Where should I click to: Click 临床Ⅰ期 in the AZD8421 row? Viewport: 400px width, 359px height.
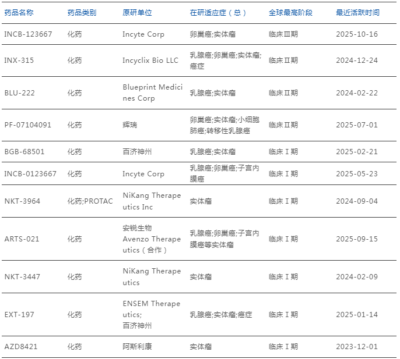click(x=283, y=347)
